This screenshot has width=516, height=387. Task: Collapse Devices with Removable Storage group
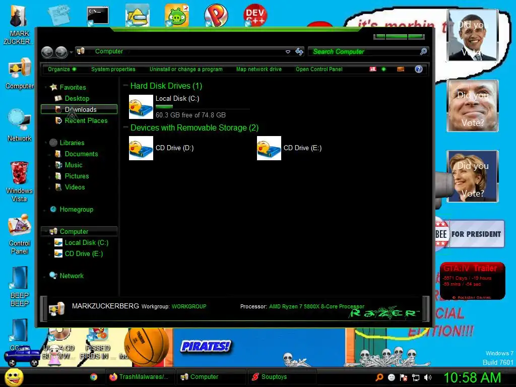(125, 127)
